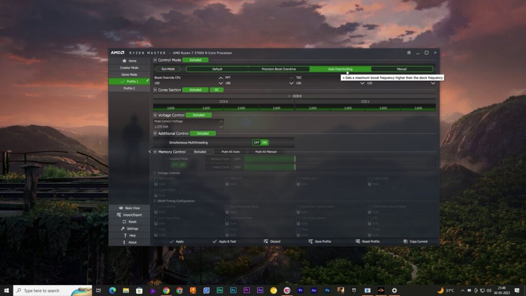Screen dimensions: 526x296
Task: Increase Boost Override CPU value
Action: (220, 78)
